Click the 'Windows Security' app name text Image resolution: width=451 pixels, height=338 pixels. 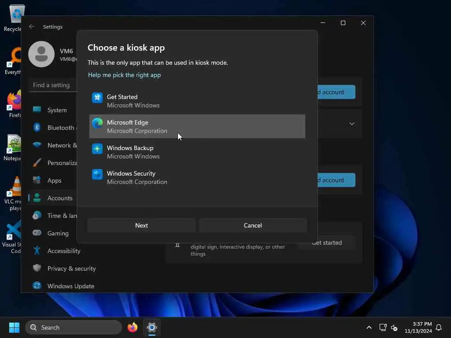(x=131, y=173)
